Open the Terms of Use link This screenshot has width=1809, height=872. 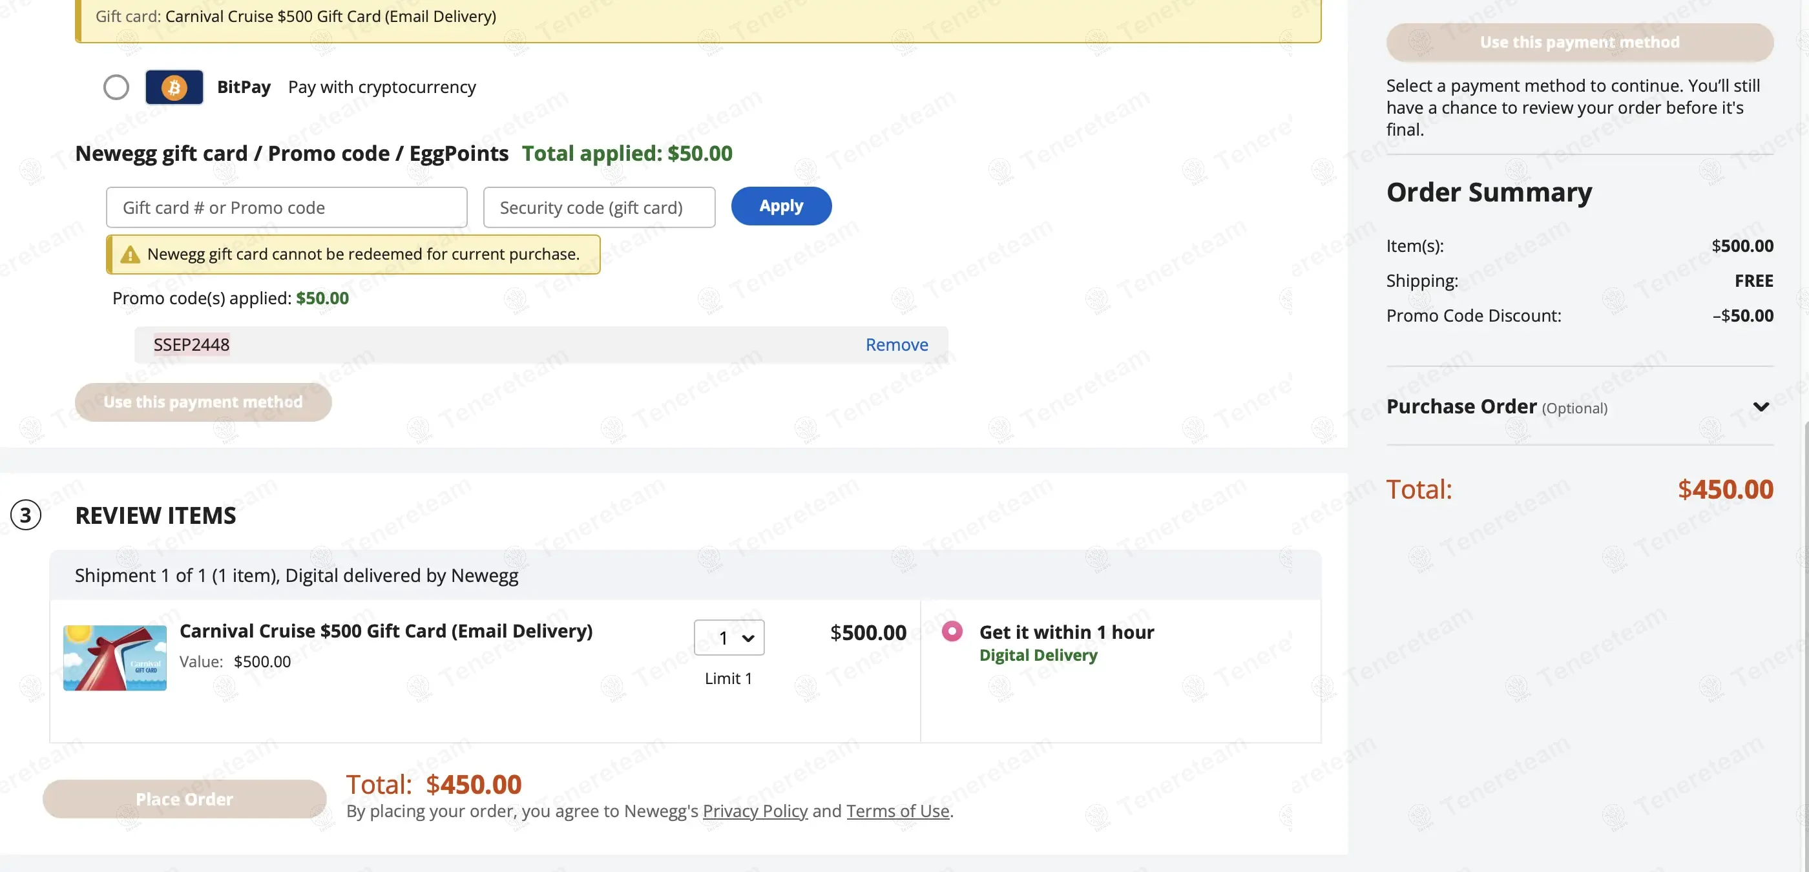(x=897, y=811)
